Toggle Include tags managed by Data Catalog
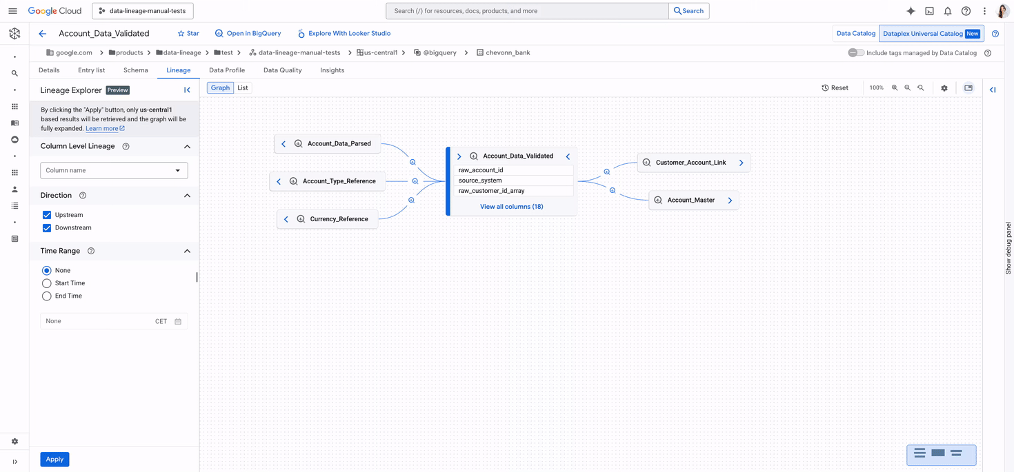The image size is (1014, 472). click(x=855, y=53)
